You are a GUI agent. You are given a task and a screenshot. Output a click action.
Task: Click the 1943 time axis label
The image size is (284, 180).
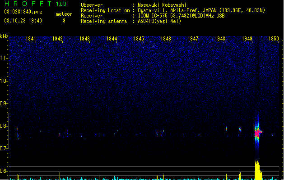coord(84,39)
